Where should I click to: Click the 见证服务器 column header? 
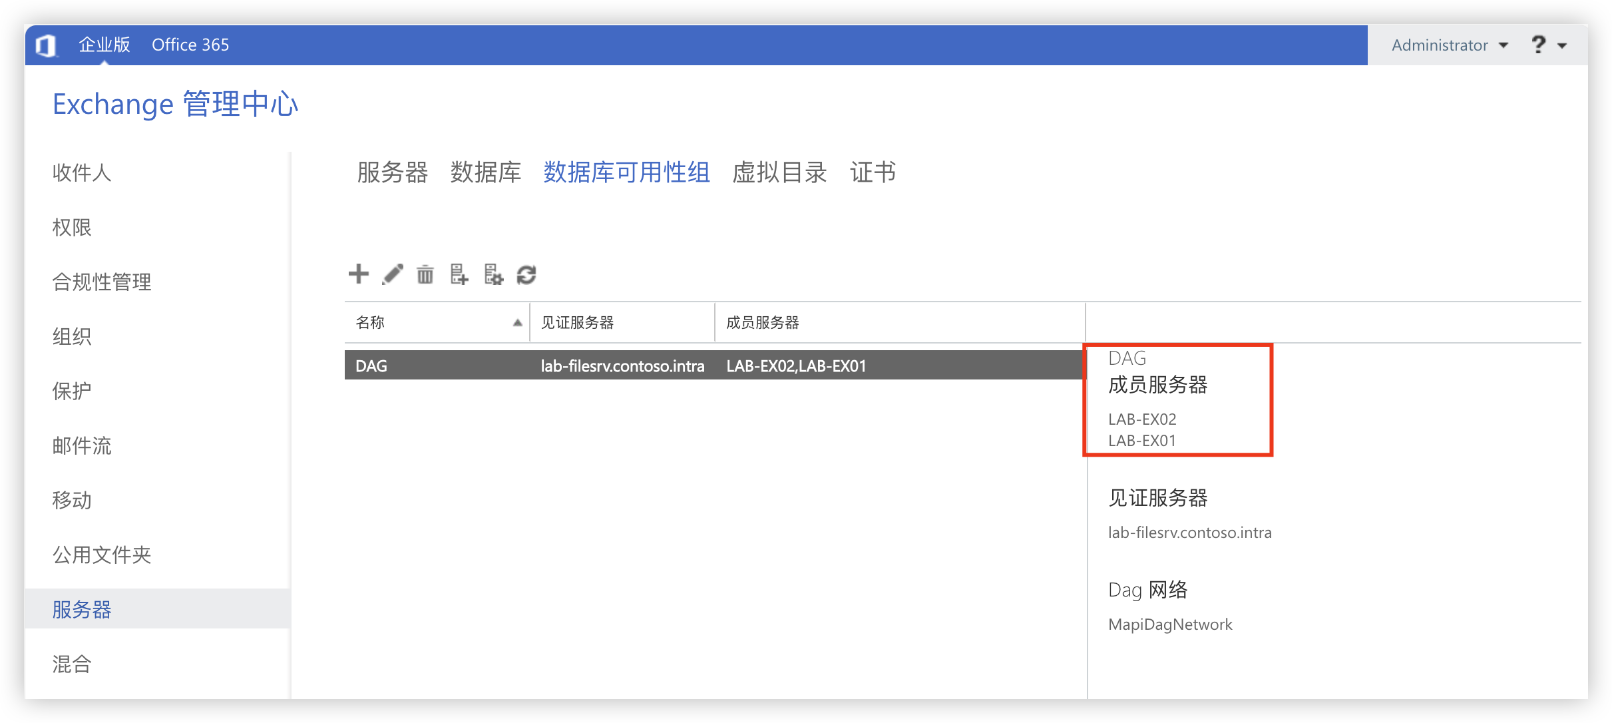coord(622,322)
